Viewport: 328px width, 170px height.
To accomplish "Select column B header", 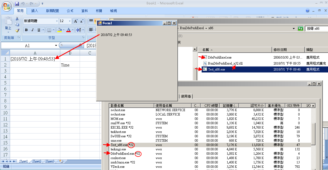I will tap(70, 53).
